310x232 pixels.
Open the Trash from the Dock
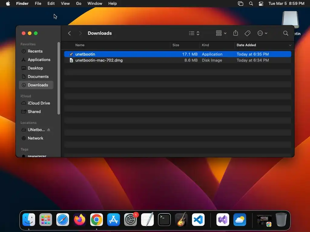(281, 219)
